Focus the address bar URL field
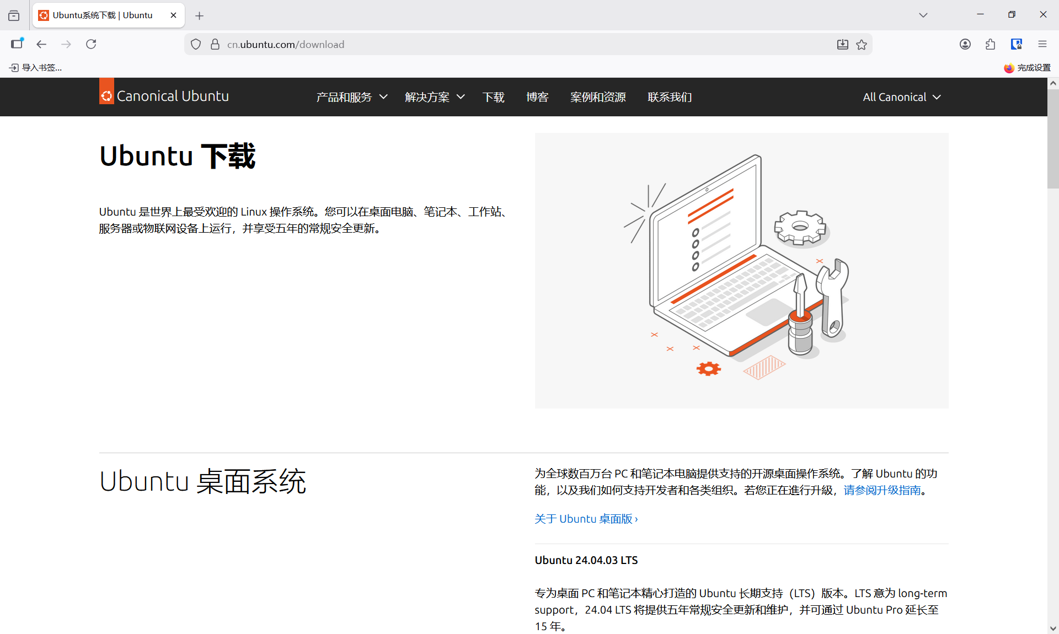The image size is (1059, 634). (496, 44)
